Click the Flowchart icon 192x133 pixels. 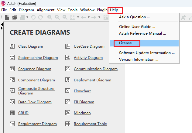(68, 91)
